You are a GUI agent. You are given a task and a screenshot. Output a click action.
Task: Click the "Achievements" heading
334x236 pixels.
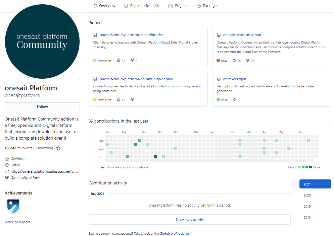18,193
